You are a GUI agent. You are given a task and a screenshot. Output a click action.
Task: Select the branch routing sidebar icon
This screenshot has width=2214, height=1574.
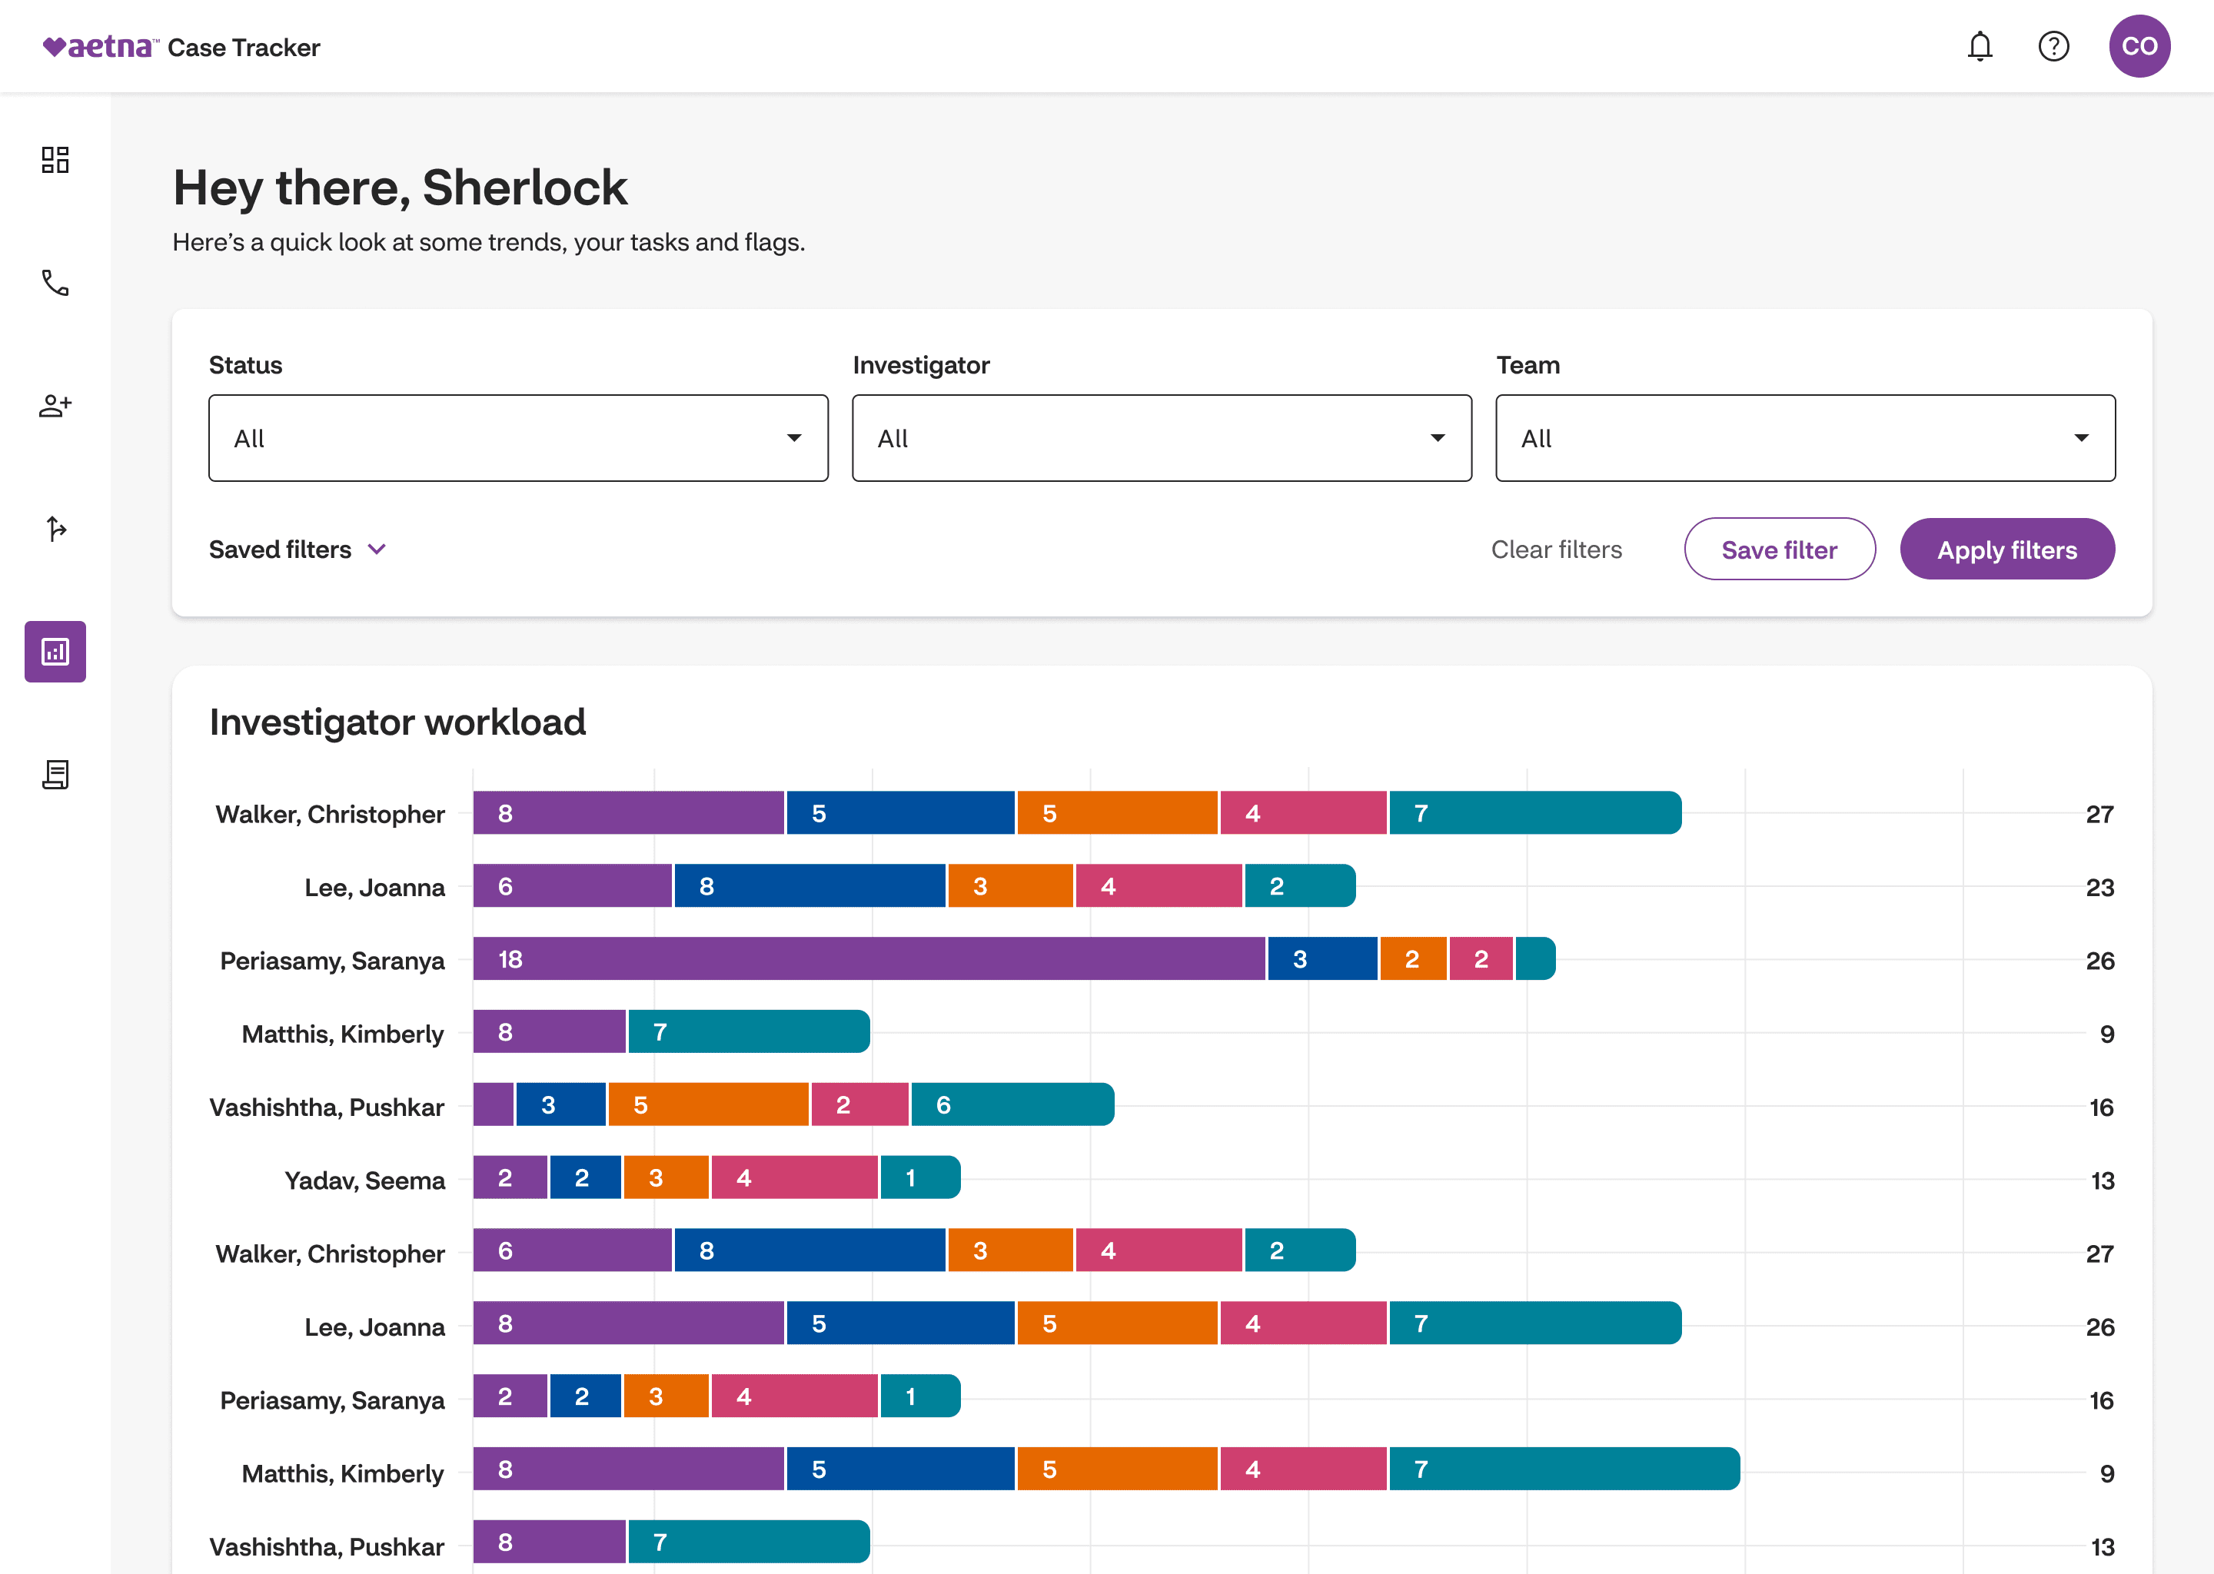55,530
